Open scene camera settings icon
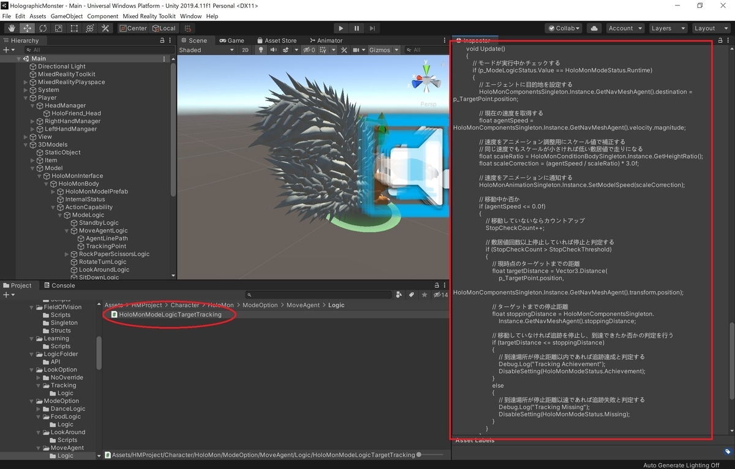735x469 pixels. (357, 50)
